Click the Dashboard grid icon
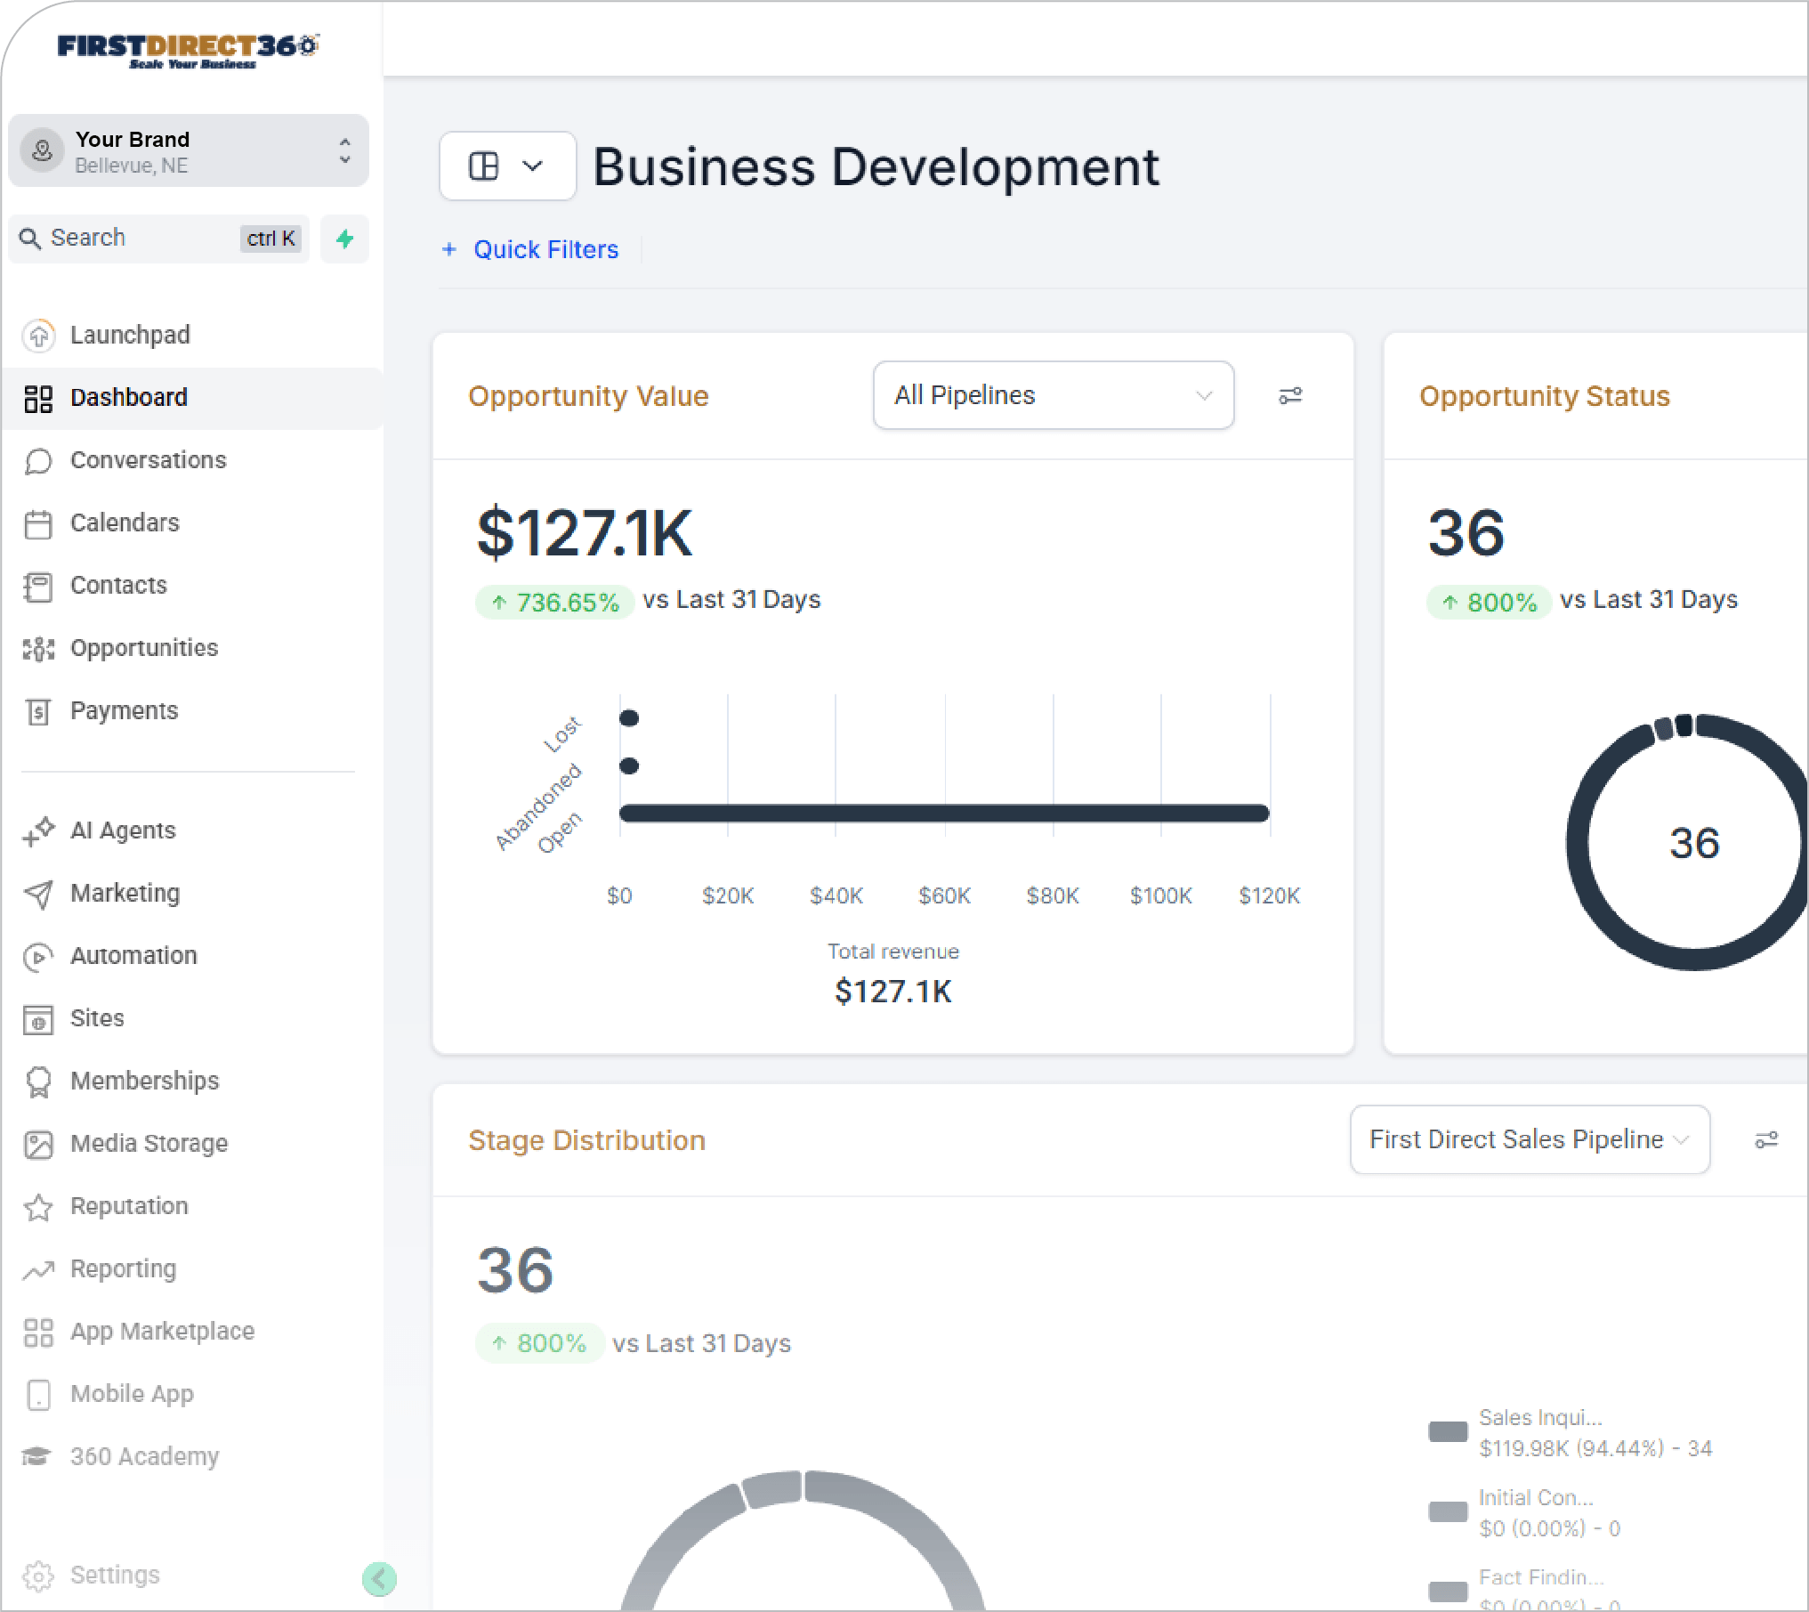Screen dimensions: 1809x1612 coord(38,399)
